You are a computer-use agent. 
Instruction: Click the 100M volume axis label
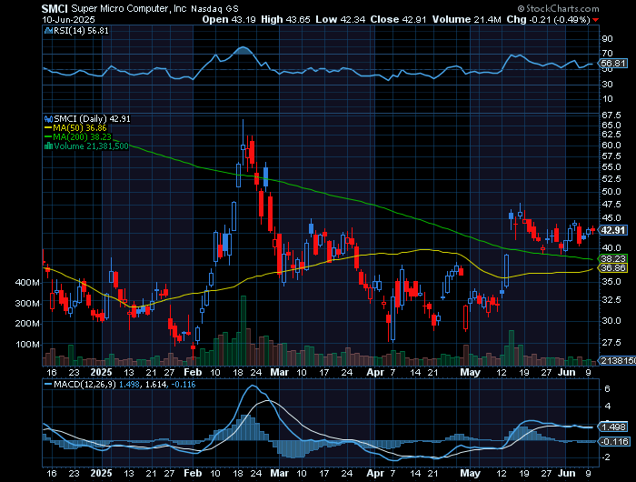click(x=27, y=345)
